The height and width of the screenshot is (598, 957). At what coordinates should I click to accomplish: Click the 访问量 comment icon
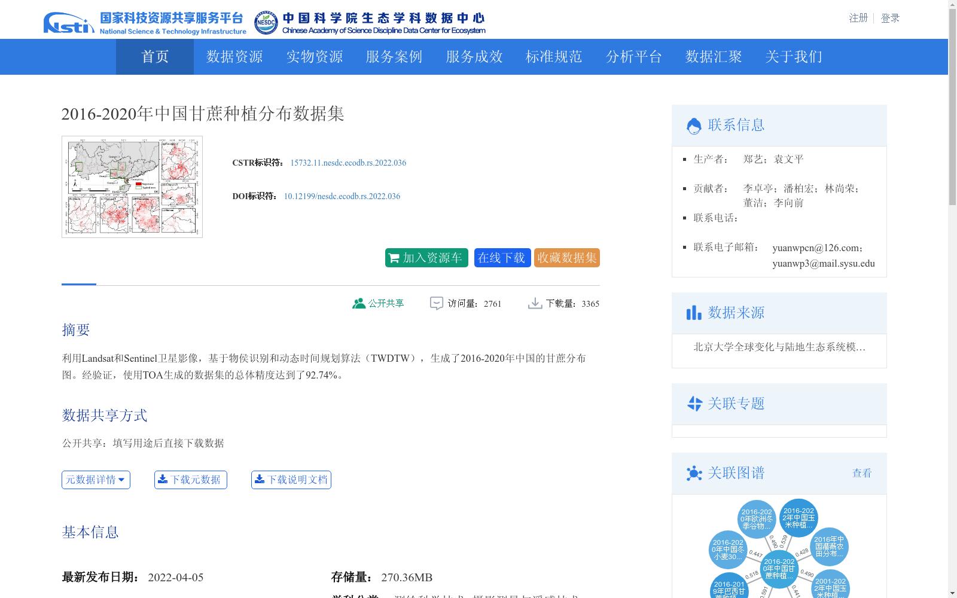click(x=437, y=303)
